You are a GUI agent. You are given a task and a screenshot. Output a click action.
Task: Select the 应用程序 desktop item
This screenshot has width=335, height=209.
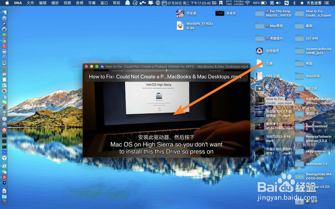pyautogui.click(x=267, y=51)
